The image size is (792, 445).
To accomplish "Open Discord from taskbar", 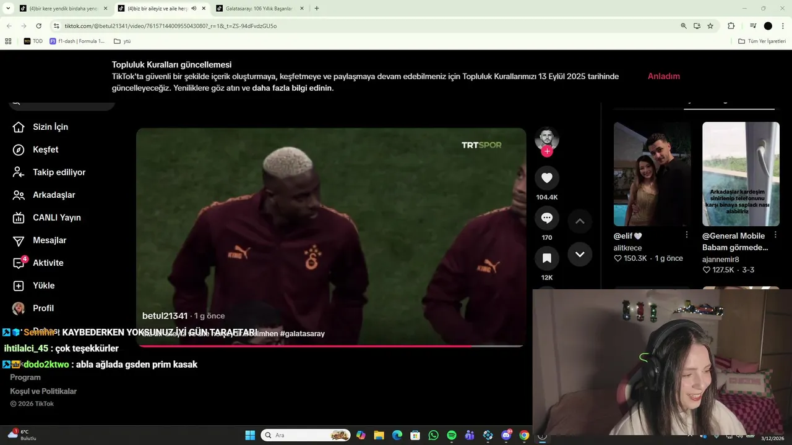I will pyautogui.click(x=506, y=435).
